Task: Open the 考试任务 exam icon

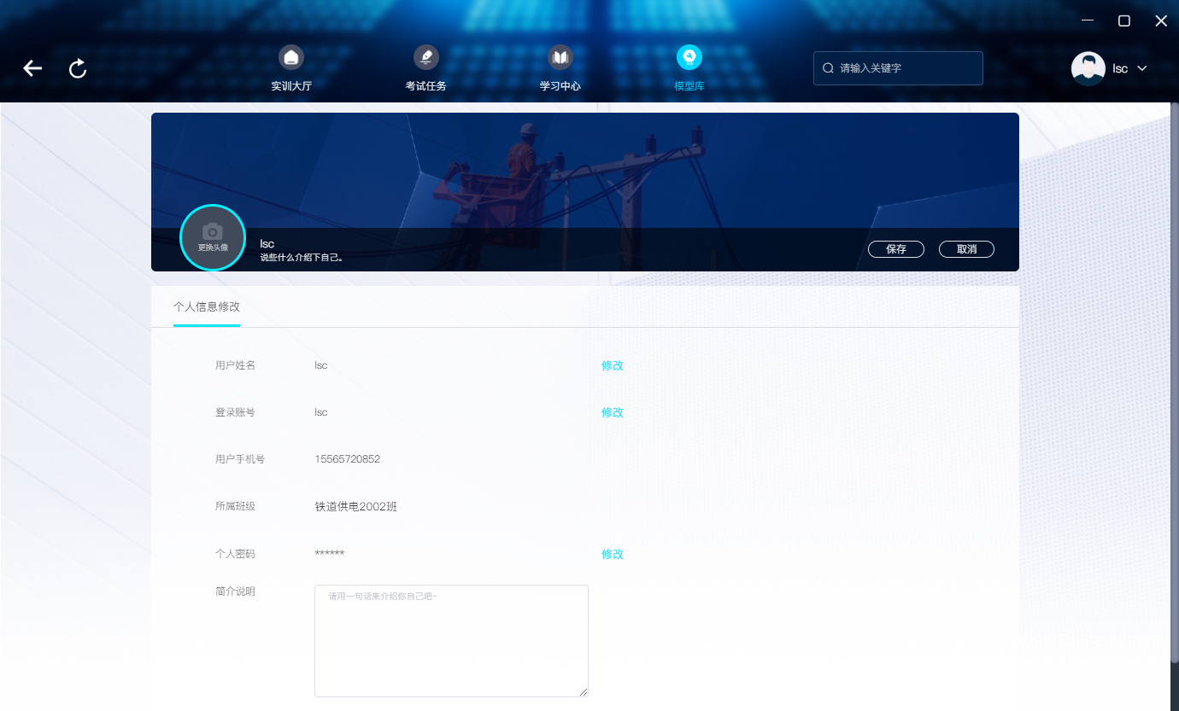Action: [x=425, y=57]
